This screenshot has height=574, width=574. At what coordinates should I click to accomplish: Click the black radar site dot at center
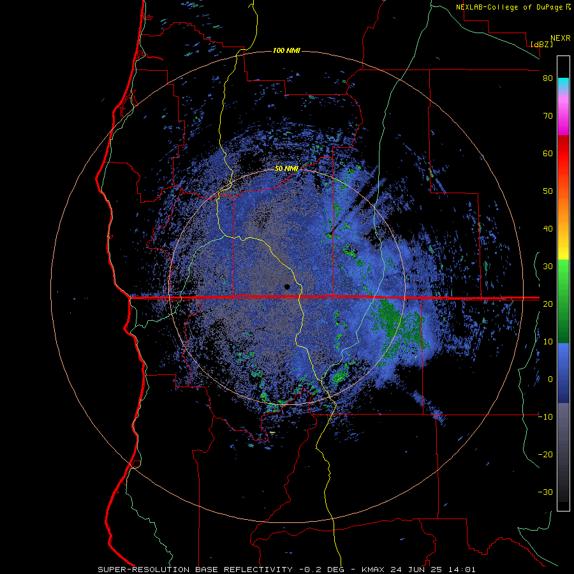point(287,286)
